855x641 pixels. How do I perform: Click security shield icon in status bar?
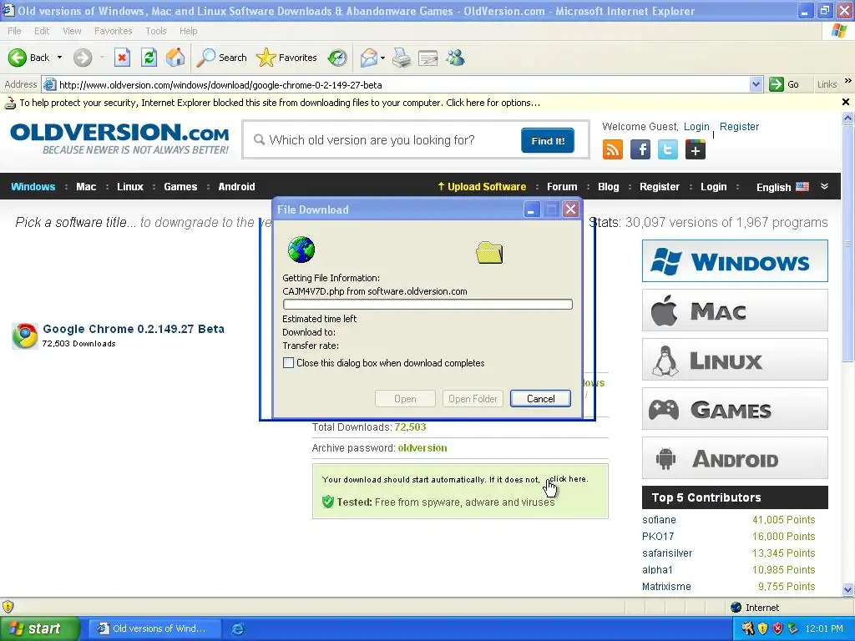point(8,607)
